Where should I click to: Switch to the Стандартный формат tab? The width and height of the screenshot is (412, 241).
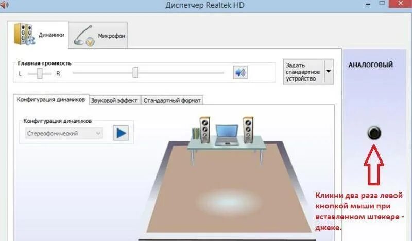172,100
